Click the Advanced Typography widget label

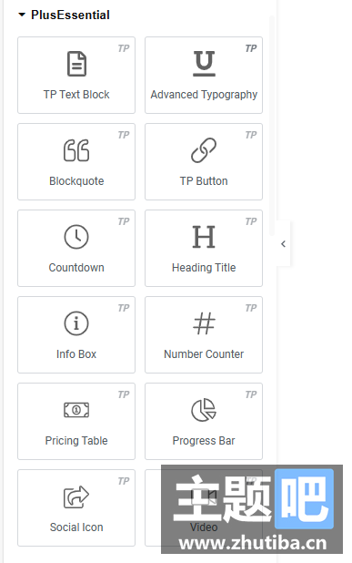(x=204, y=95)
